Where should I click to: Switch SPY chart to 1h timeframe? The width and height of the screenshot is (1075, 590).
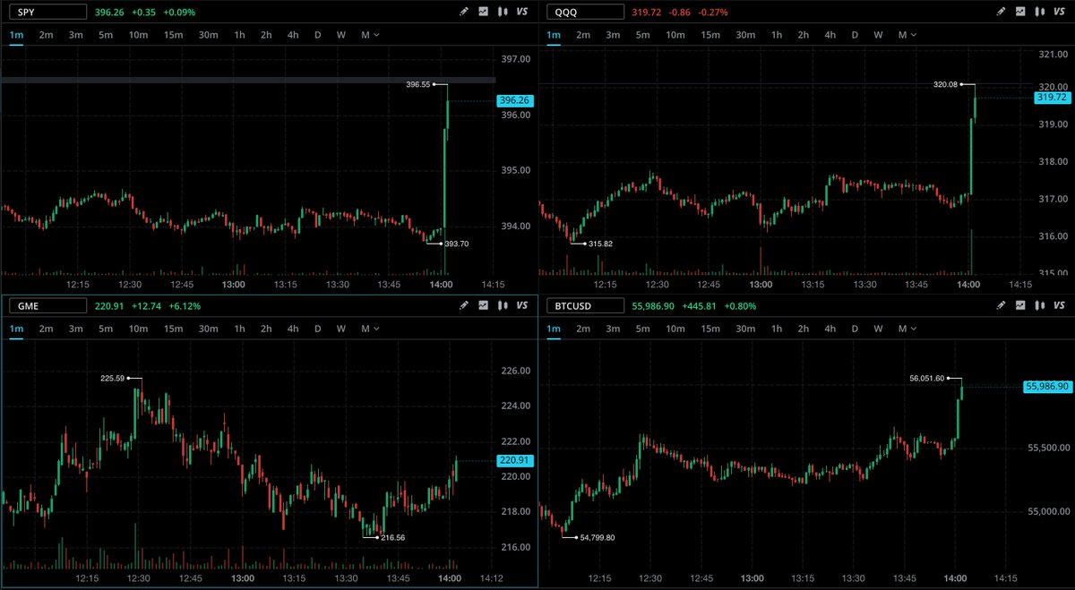click(239, 34)
